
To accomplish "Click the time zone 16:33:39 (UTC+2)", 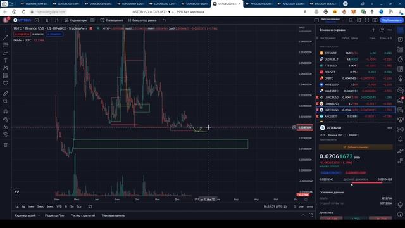I will tap(275, 206).
